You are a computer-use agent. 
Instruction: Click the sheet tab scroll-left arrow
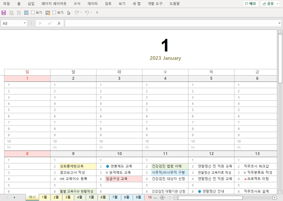click(7, 197)
